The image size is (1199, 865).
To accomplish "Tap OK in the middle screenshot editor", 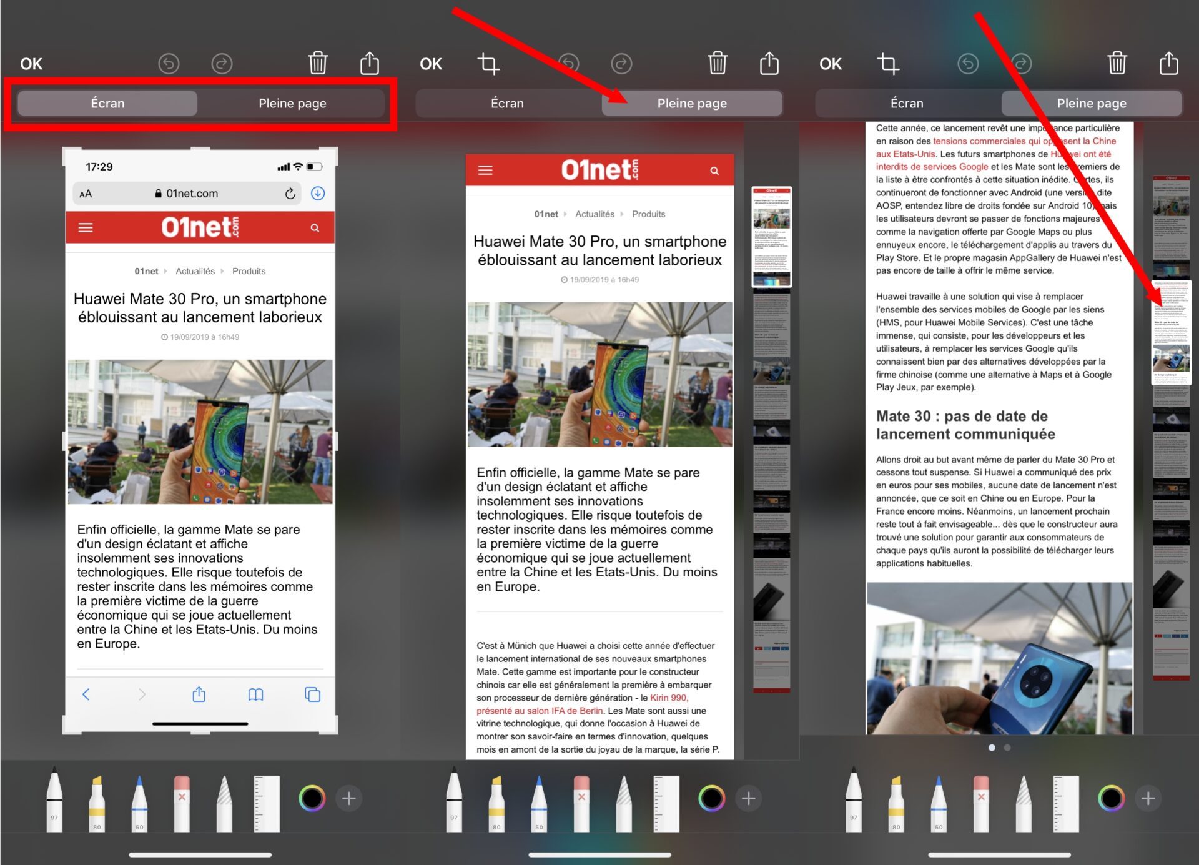I will 431,64.
